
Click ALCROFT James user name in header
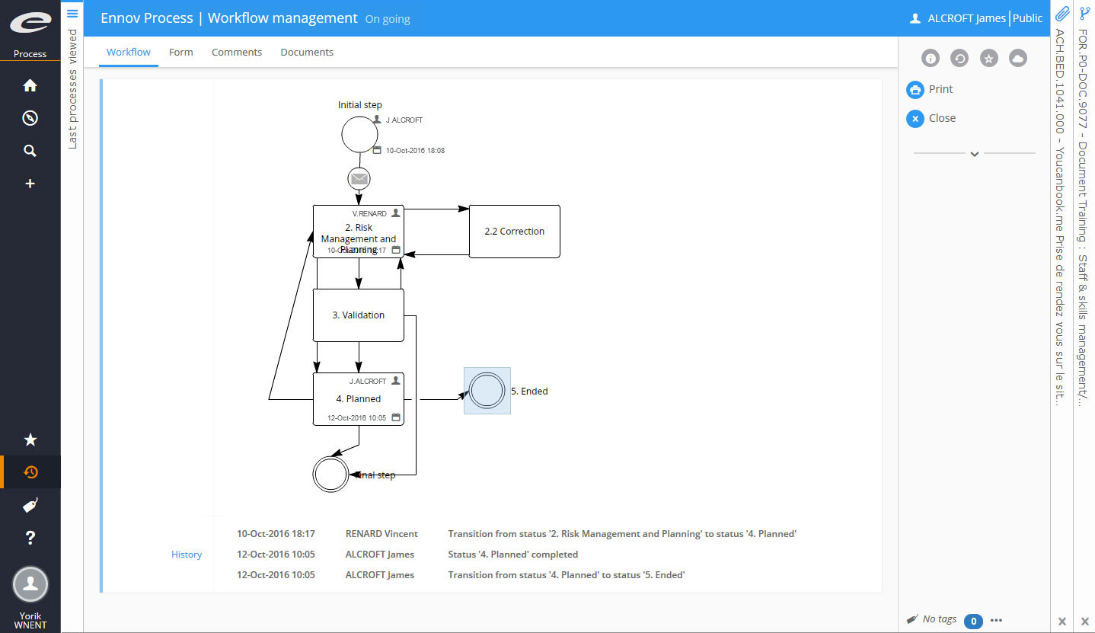pyautogui.click(x=966, y=18)
